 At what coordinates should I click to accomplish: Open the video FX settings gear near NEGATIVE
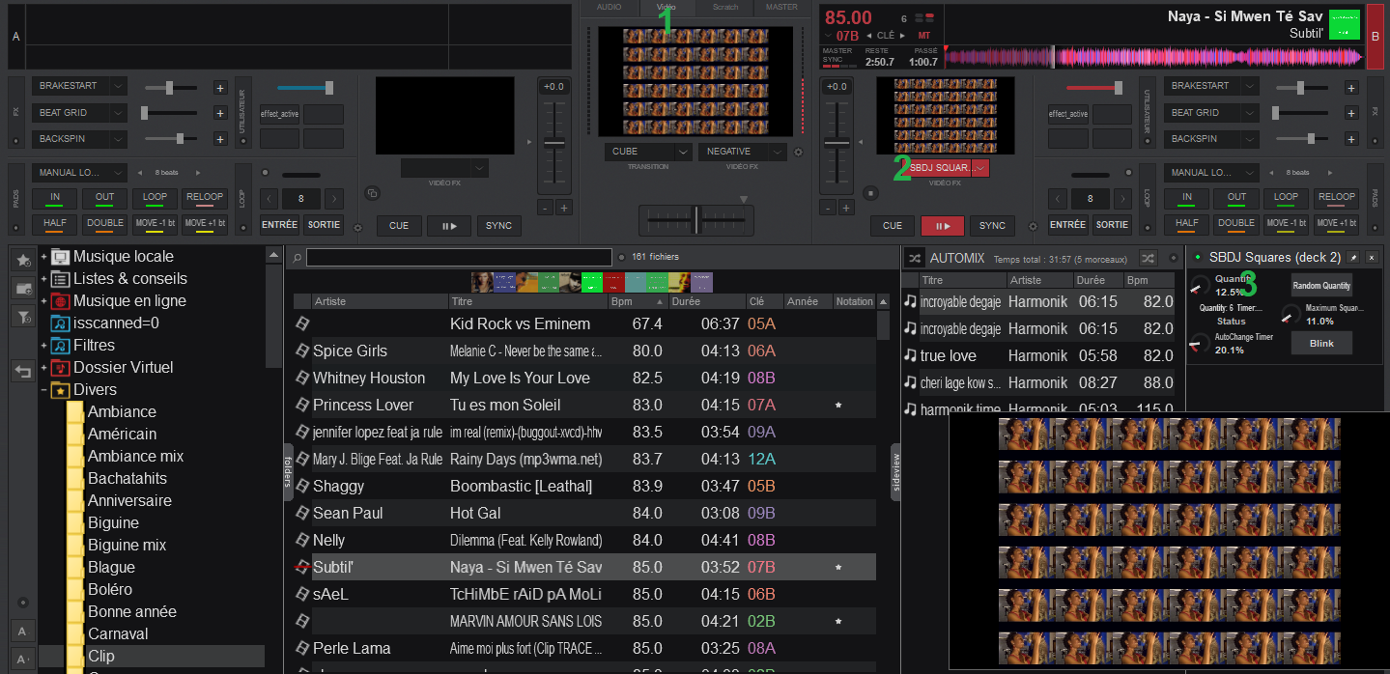[x=798, y=152]
